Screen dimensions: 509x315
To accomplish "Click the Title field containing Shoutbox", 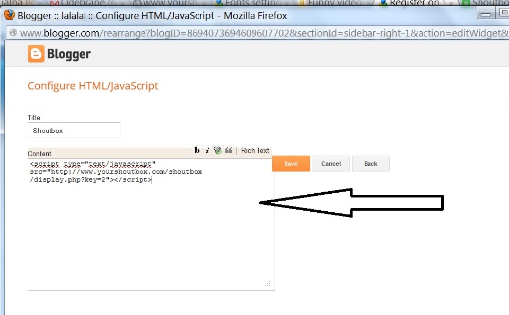I will click(x=74, y=130).
